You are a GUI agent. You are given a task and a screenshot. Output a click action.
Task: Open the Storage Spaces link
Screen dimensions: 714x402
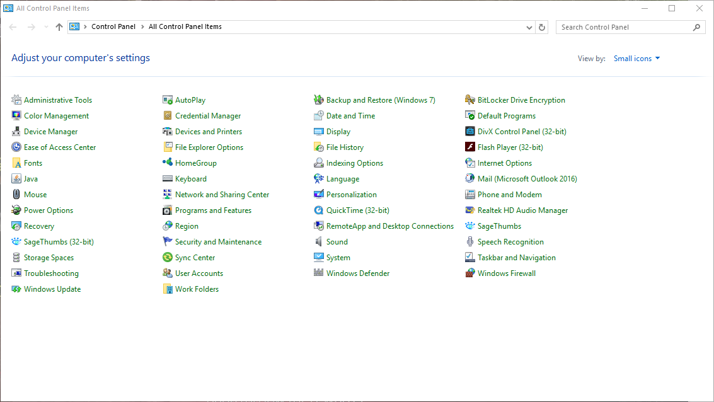[x=49, y=258]
